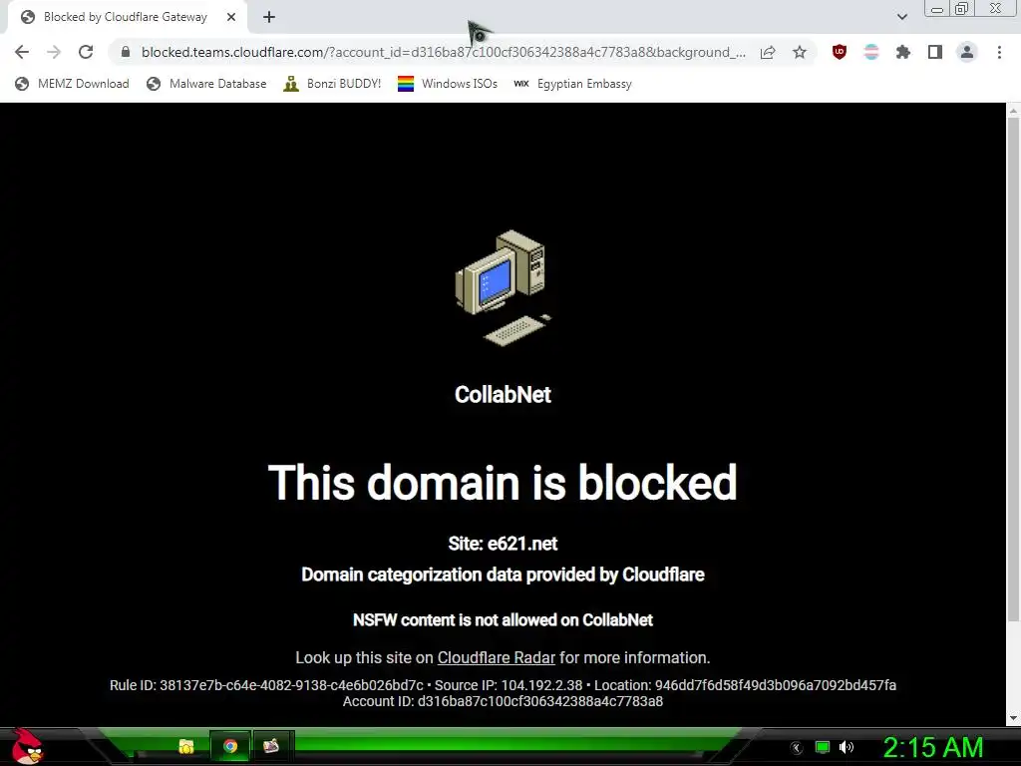Expand the tab search chevron
1021x766 pixels.
pyautogui.click(x=901, y=17)
